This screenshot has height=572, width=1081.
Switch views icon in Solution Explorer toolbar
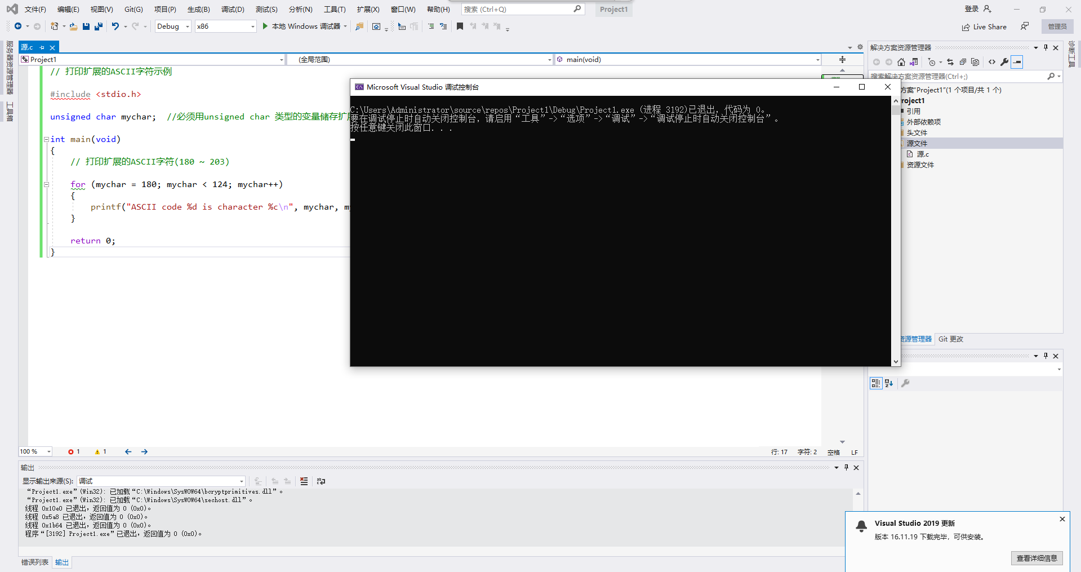[914, 62]
